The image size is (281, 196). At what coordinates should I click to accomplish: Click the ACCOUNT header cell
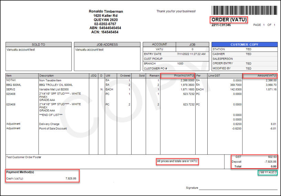coord(159,44)
